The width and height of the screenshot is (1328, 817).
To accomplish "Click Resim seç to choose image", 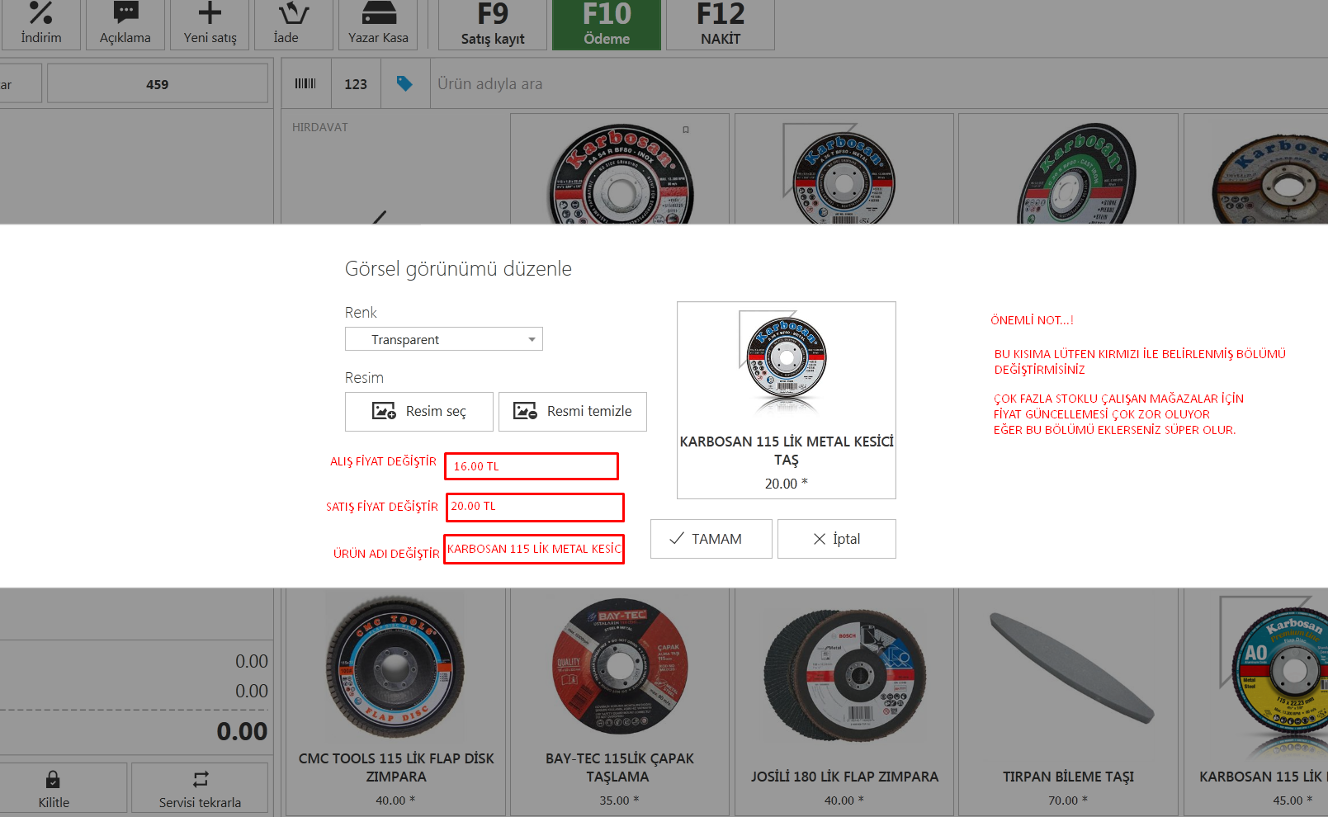I will [419, 411].
